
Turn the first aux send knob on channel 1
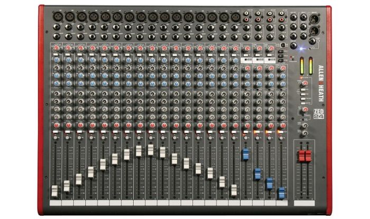click(x=57, y=94)
